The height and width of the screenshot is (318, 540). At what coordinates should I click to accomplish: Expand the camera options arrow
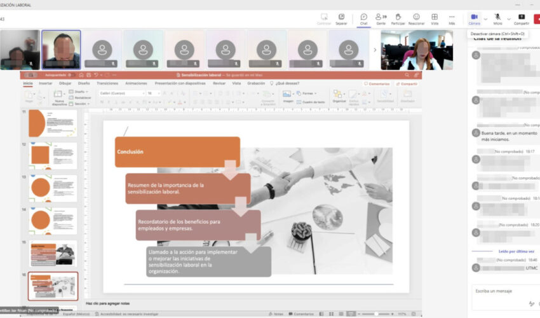click(x=485, y=19)
